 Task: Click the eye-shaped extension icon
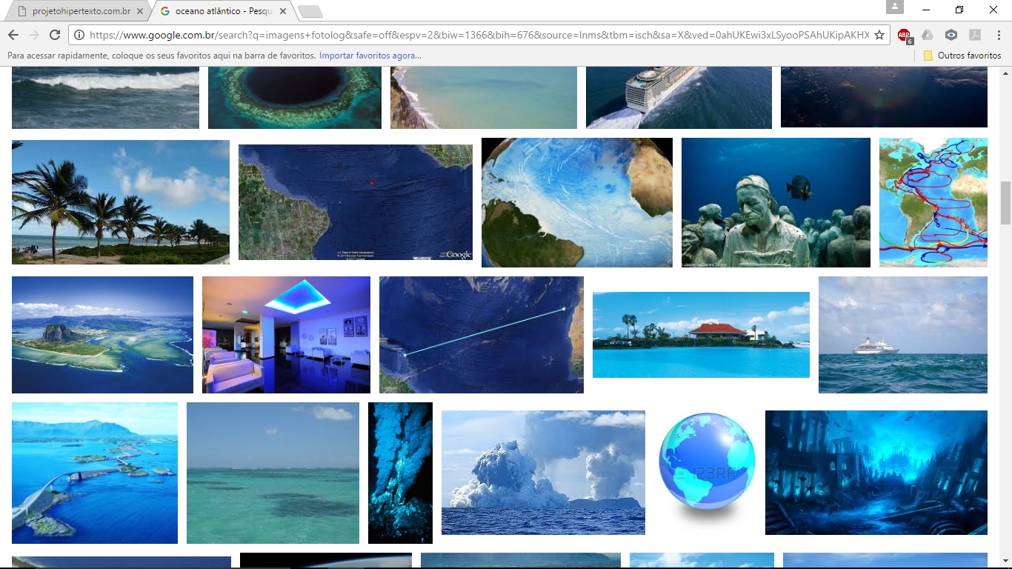[951, 35]
